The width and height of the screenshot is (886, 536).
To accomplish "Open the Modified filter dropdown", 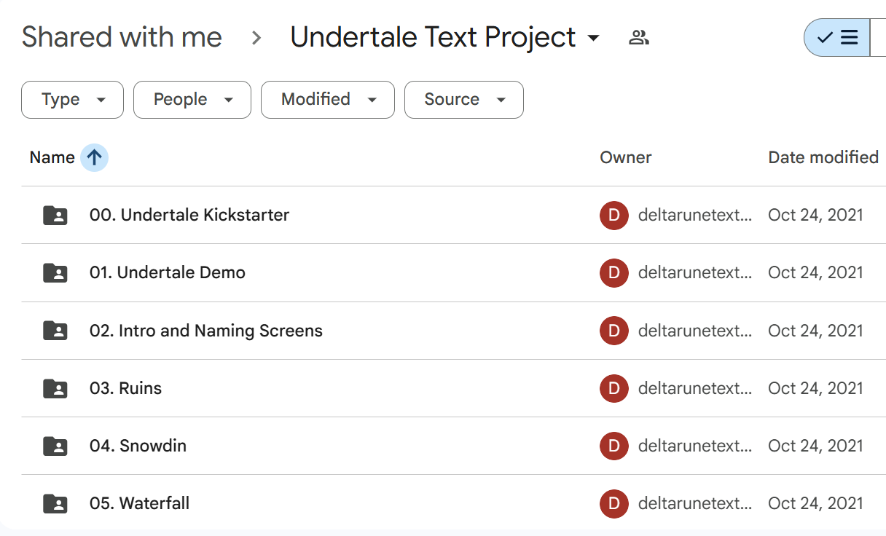I will pos(327,100).
